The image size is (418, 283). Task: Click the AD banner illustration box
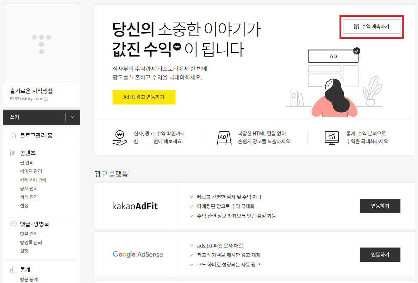pos(333,56)
